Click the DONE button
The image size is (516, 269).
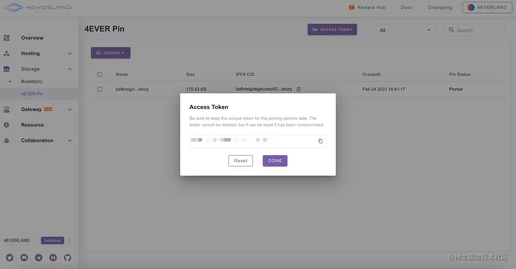(275, 161)
